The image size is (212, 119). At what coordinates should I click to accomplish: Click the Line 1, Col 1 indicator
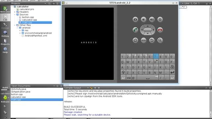click(x=192, y=3)
